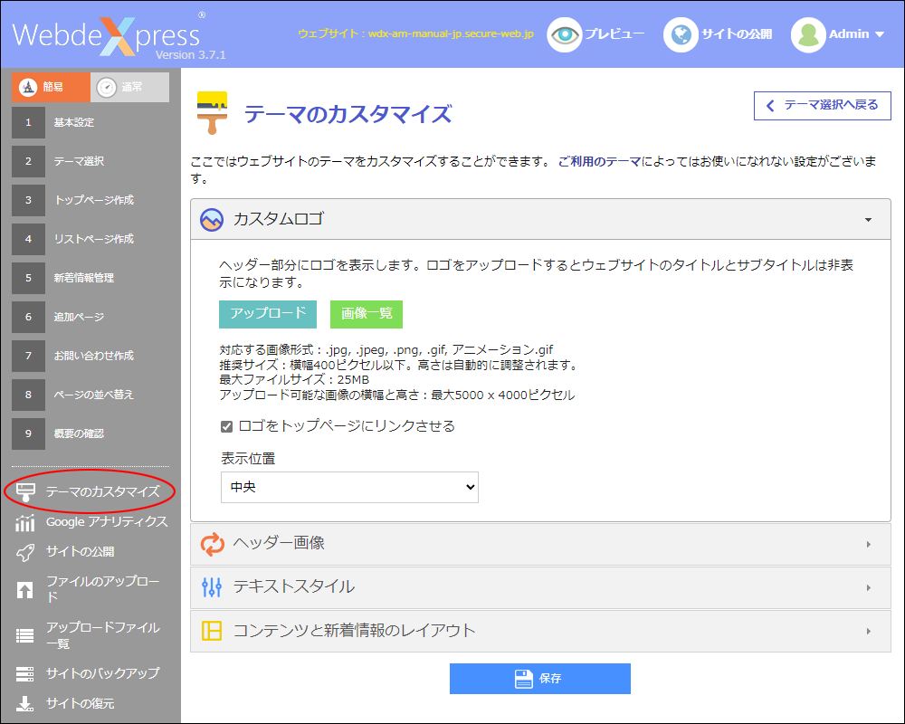This screenshot has width=905, height=724.
Task: Click the コンテンツと新着情報のレイアウト layout icon
Action: [212, 631]
